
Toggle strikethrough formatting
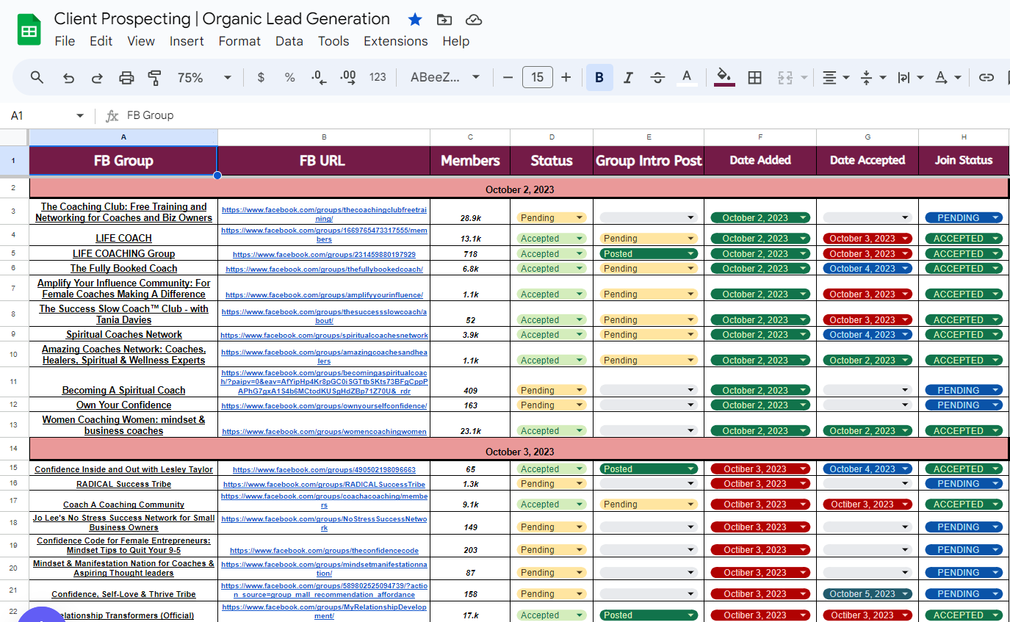pyautogui.click(x=657, y=77)
